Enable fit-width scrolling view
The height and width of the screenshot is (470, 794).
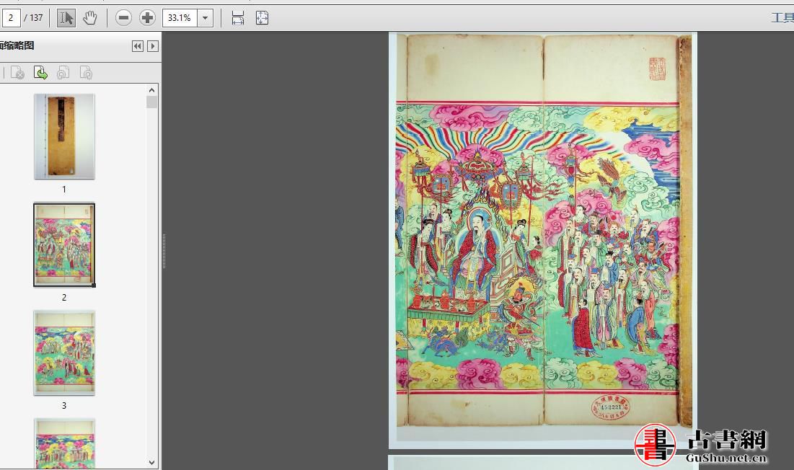coord(238,18)
